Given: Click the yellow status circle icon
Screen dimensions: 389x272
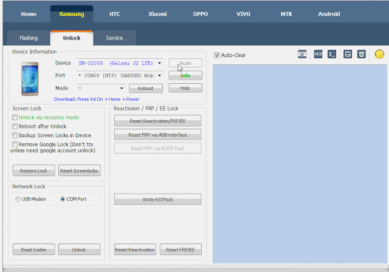Looking at the screenshot, I should [379, 54].
